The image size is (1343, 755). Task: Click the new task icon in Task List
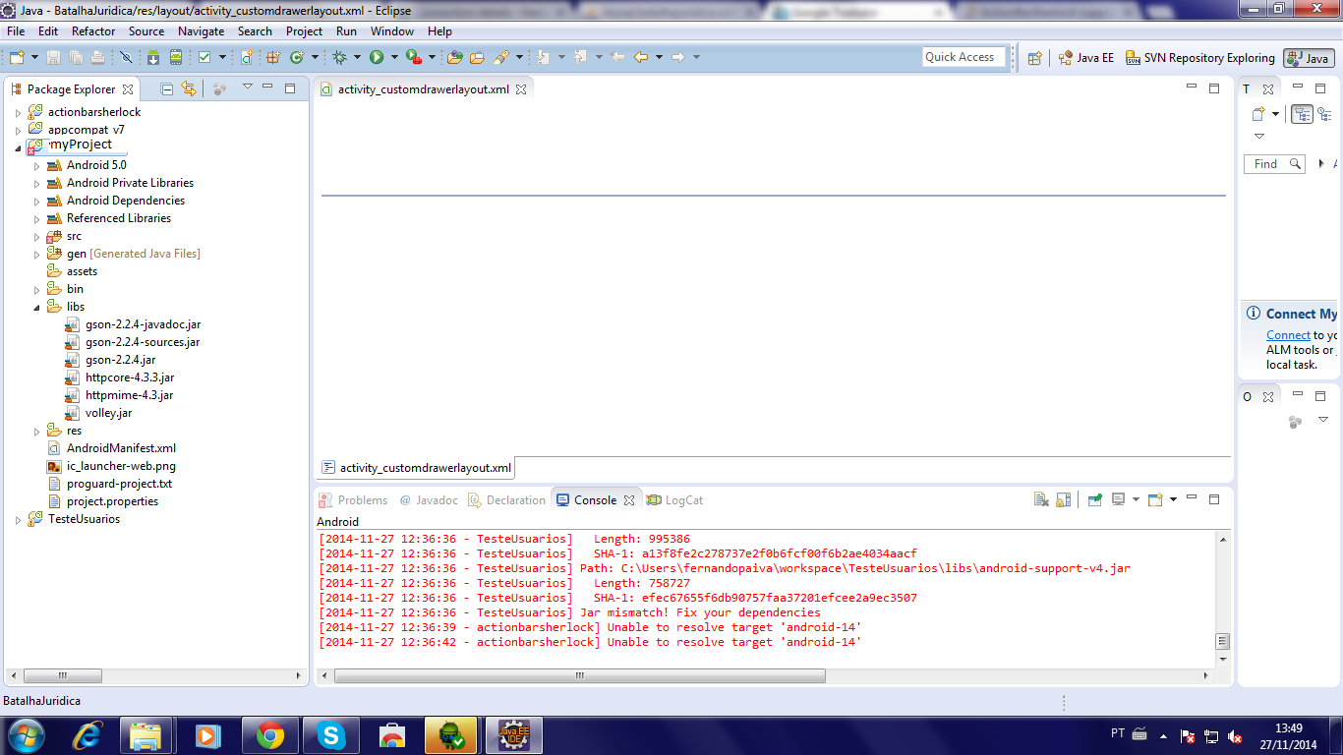[1257, 114]
